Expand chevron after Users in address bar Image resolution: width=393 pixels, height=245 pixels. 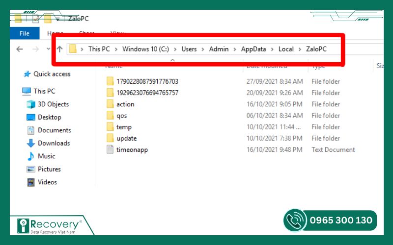pyautogui.click(x=203, y=49)
